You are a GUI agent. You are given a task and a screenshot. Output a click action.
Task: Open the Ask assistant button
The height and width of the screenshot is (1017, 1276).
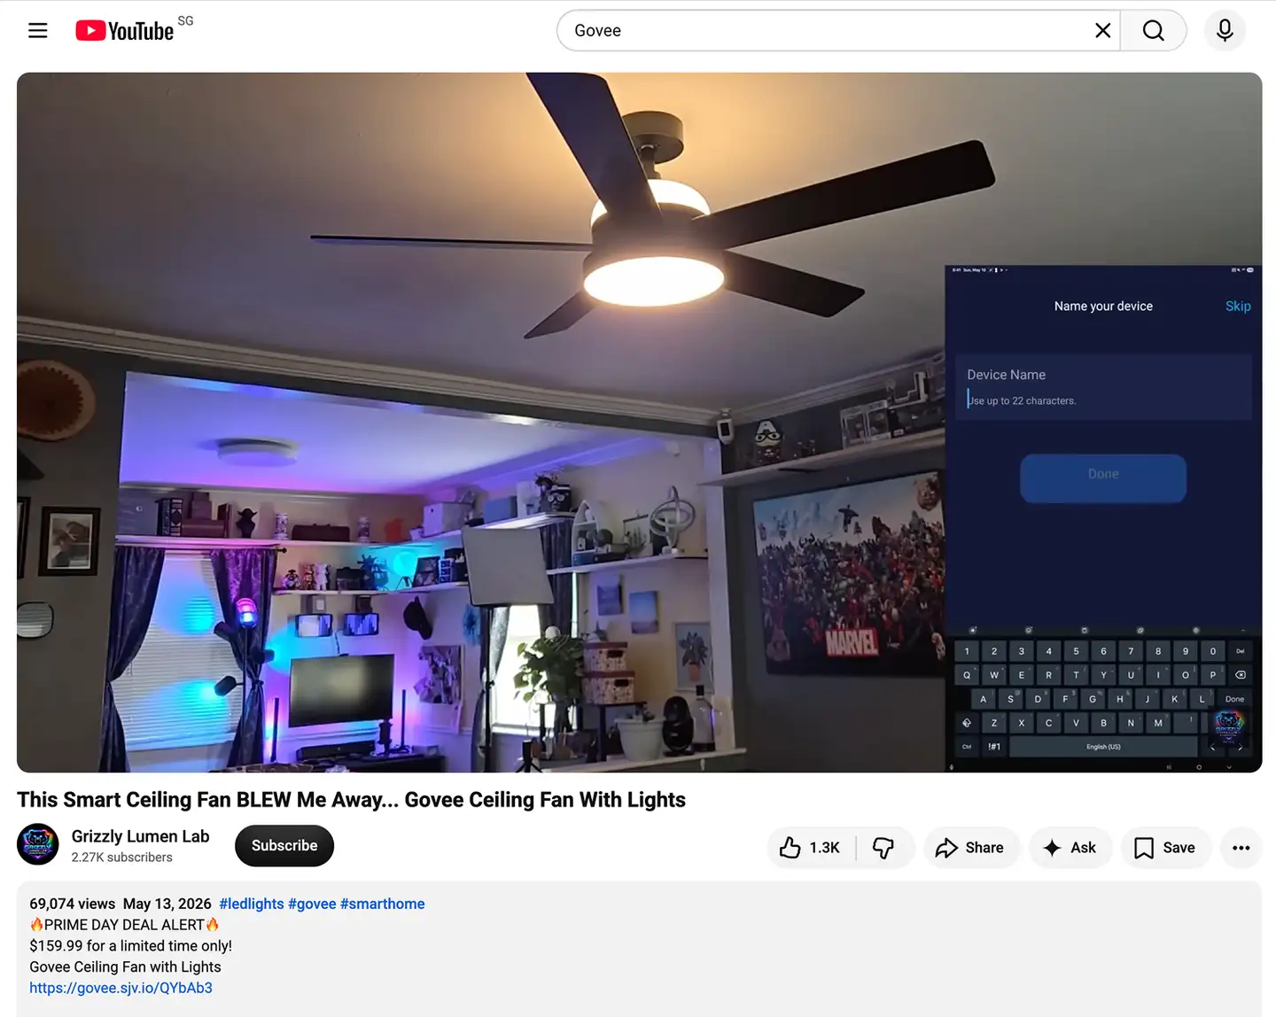1070,848
